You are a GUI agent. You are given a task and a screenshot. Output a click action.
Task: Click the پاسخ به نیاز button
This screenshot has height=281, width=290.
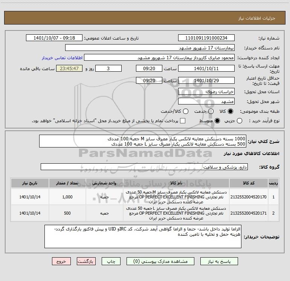pos(219,261)
